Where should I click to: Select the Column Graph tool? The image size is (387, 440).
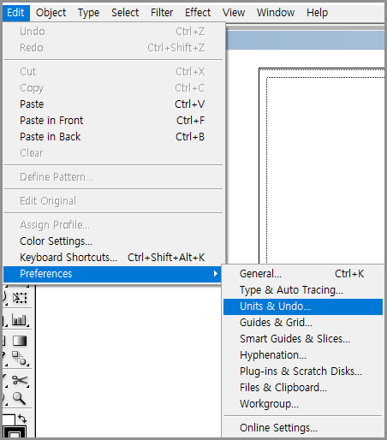coord(20,320)
